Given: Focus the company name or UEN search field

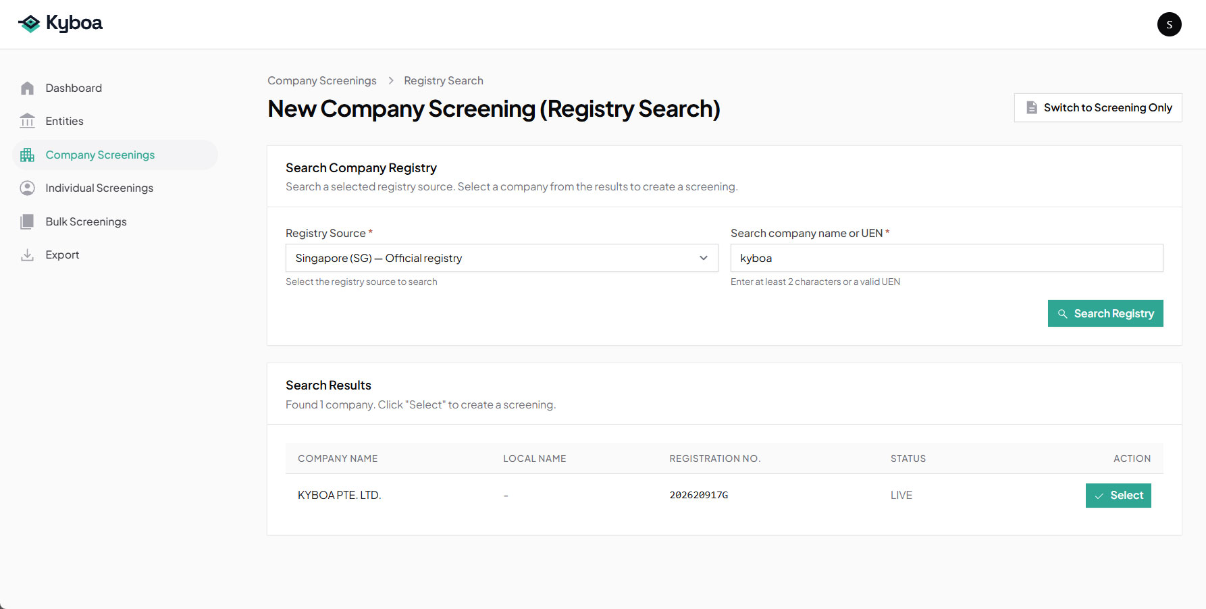Looking at the screenshot, I should click(947, 258).
